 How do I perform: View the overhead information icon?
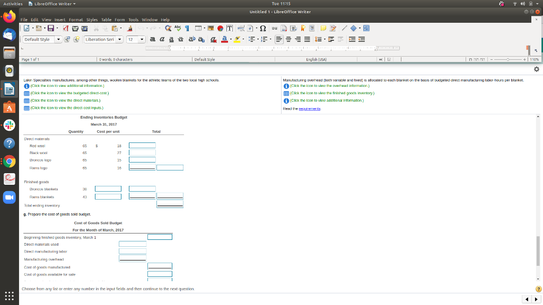[286, 86]
